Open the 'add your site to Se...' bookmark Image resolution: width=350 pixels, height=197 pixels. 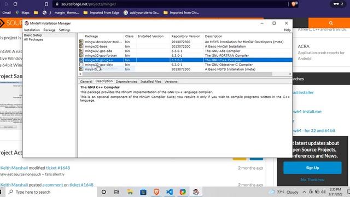click(x=141, y=13)
